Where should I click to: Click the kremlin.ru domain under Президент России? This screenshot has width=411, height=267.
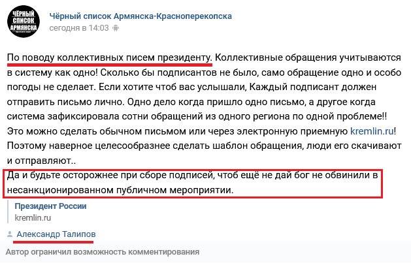coord(33,217)
